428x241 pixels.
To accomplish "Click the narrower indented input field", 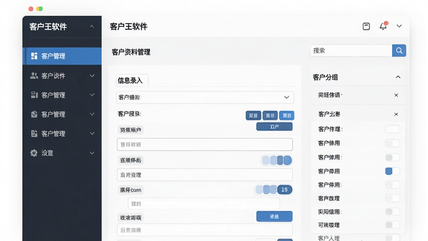I will (204, 204).
